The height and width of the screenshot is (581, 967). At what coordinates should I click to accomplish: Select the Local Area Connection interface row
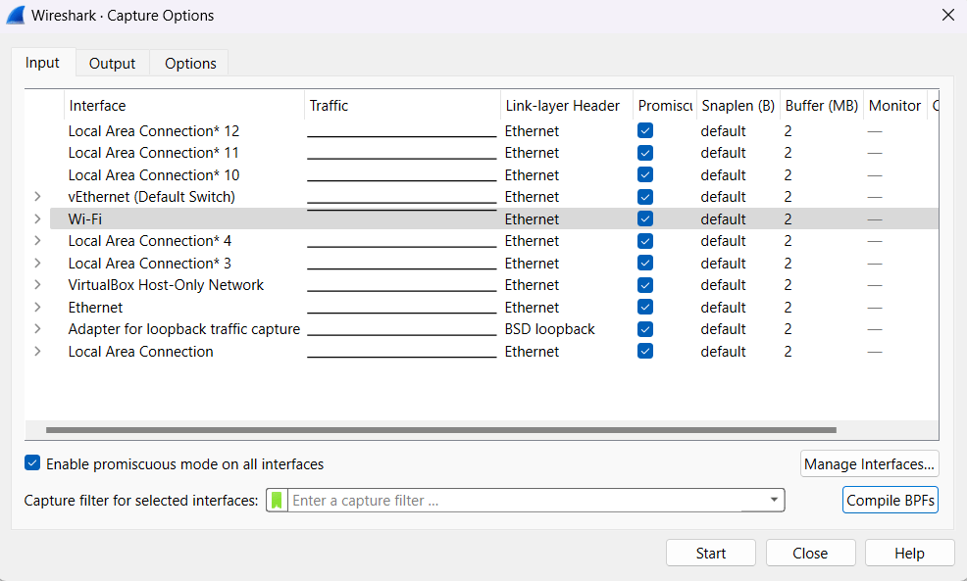tap(140, 351)
